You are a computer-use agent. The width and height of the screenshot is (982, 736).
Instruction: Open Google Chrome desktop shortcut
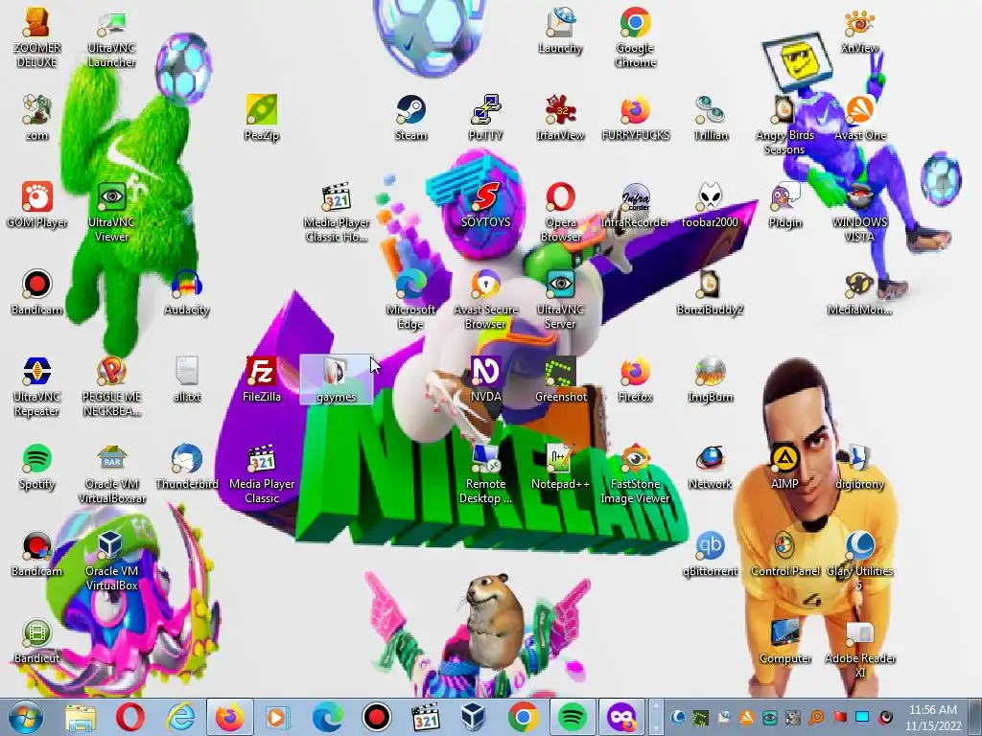pos(635,37)
